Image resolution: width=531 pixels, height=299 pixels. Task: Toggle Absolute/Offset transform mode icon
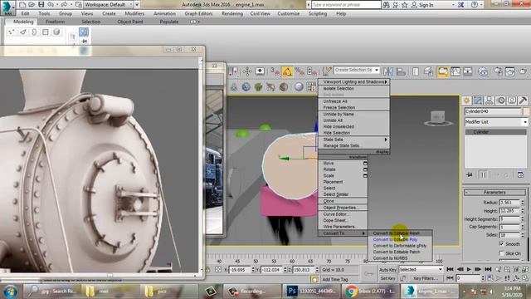pos(218,270)
